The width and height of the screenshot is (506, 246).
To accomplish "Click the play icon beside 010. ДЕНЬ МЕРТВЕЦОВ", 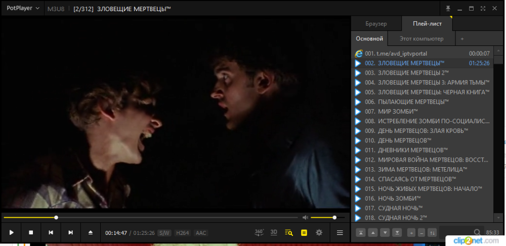I will pyautogui.click(x=358, y=140).
